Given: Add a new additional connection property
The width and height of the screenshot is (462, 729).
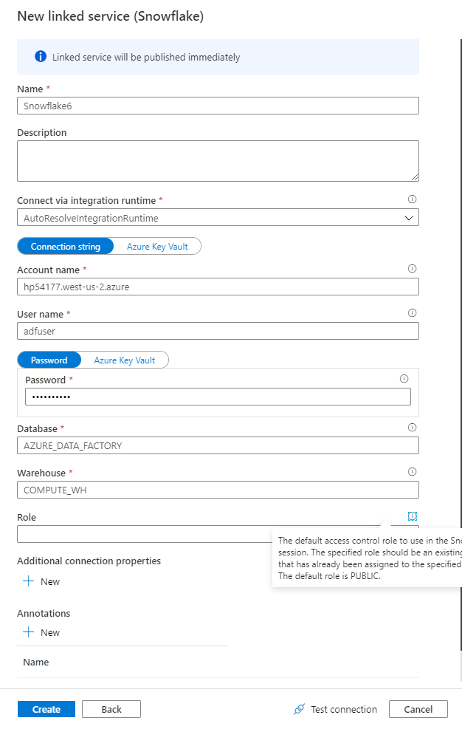Looking at the screenshot, I should [x=42, y=581].
